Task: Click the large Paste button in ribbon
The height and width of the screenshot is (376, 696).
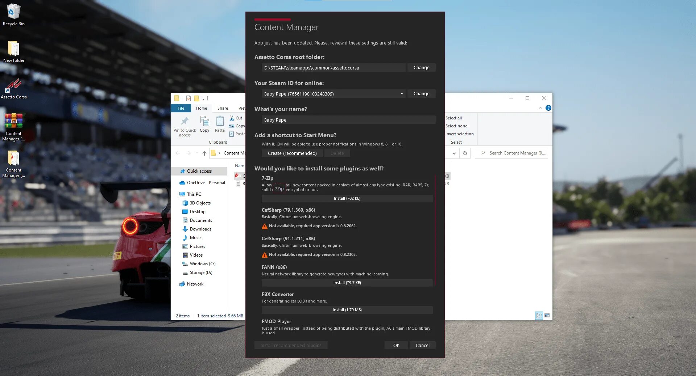Action: click(x=220, y=124)
